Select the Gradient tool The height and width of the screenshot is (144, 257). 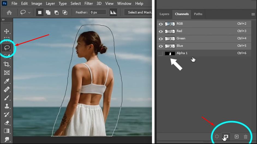point(7,131)
